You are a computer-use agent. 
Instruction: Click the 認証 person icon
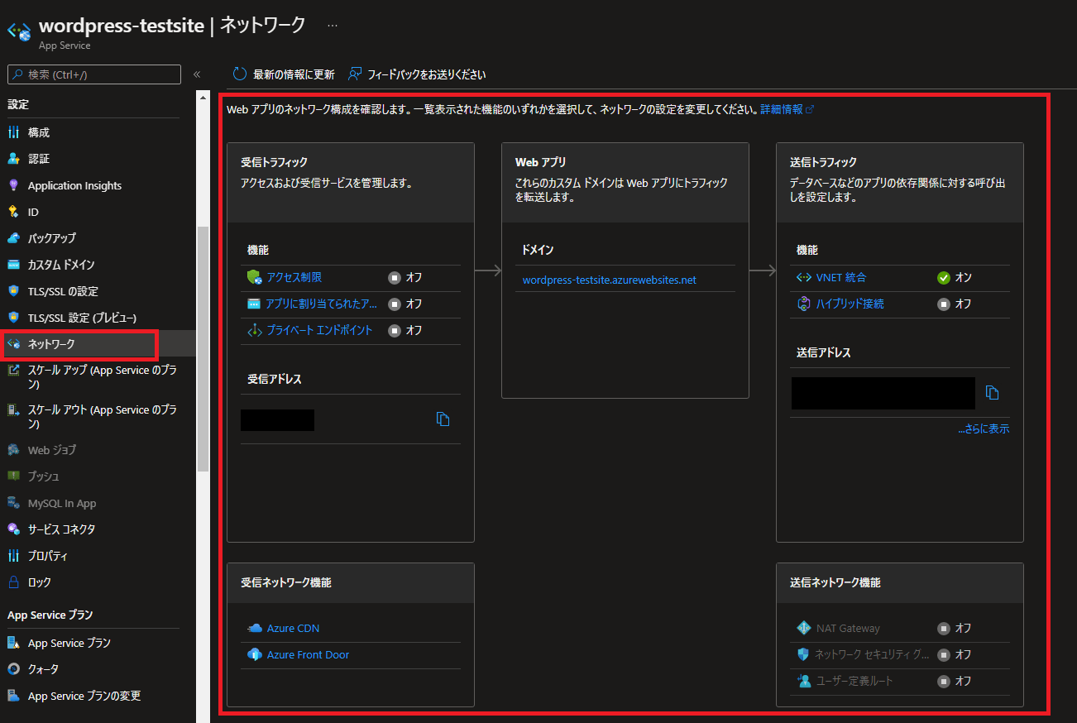tap(13, 159)
